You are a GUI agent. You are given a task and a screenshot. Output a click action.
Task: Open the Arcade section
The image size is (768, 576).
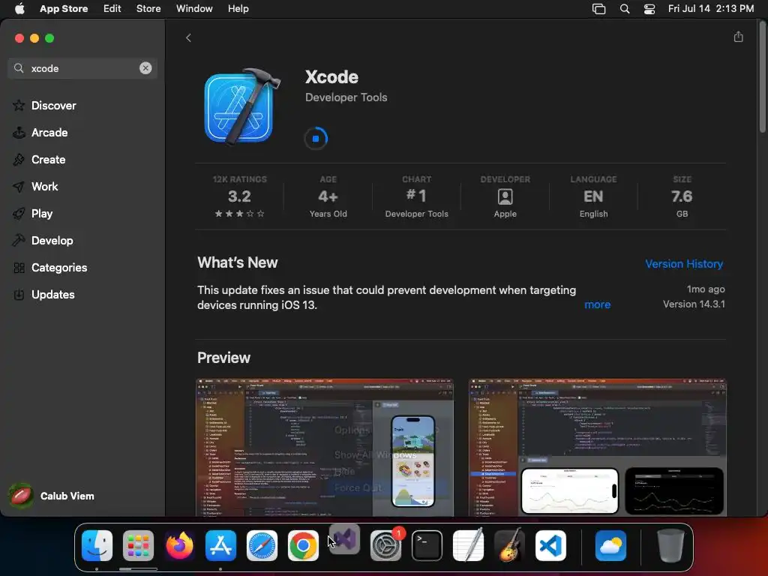click(49, 132)
